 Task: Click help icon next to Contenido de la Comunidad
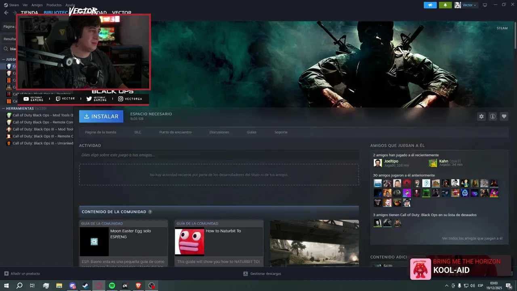(x=150, y=212)
